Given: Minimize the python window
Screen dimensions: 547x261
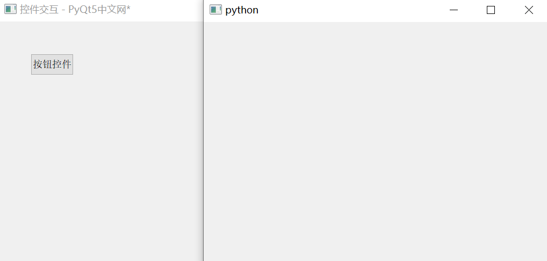Looking at the screenshot, I should pyautogui.click(x=454, y=10).
